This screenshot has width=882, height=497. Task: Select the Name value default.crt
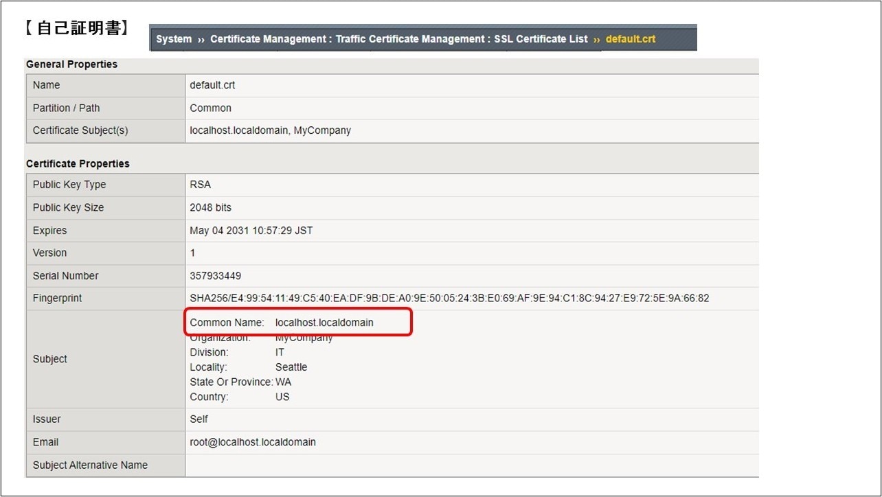tap(212, 85)
